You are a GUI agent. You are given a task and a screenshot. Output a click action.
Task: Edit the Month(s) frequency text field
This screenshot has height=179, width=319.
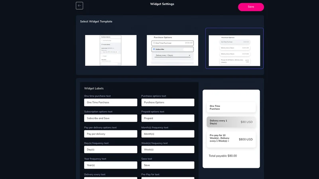pyautogui.click(x=167, y=134)
